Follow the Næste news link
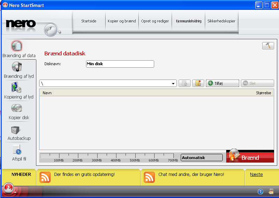 256,175
